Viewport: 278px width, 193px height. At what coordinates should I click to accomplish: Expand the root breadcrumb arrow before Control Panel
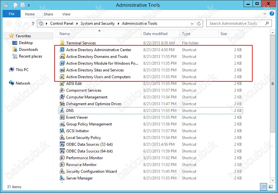47,23
